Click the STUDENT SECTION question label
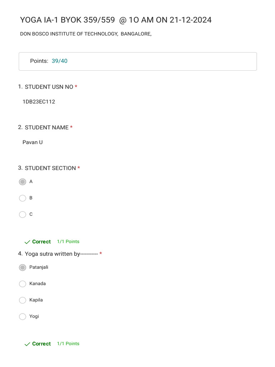The width and height of the screenshot is (275, 367). [x=50, y=168]
